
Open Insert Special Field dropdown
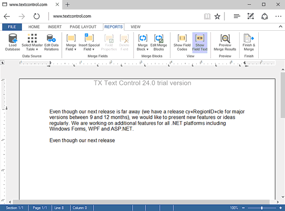(89, 43)
